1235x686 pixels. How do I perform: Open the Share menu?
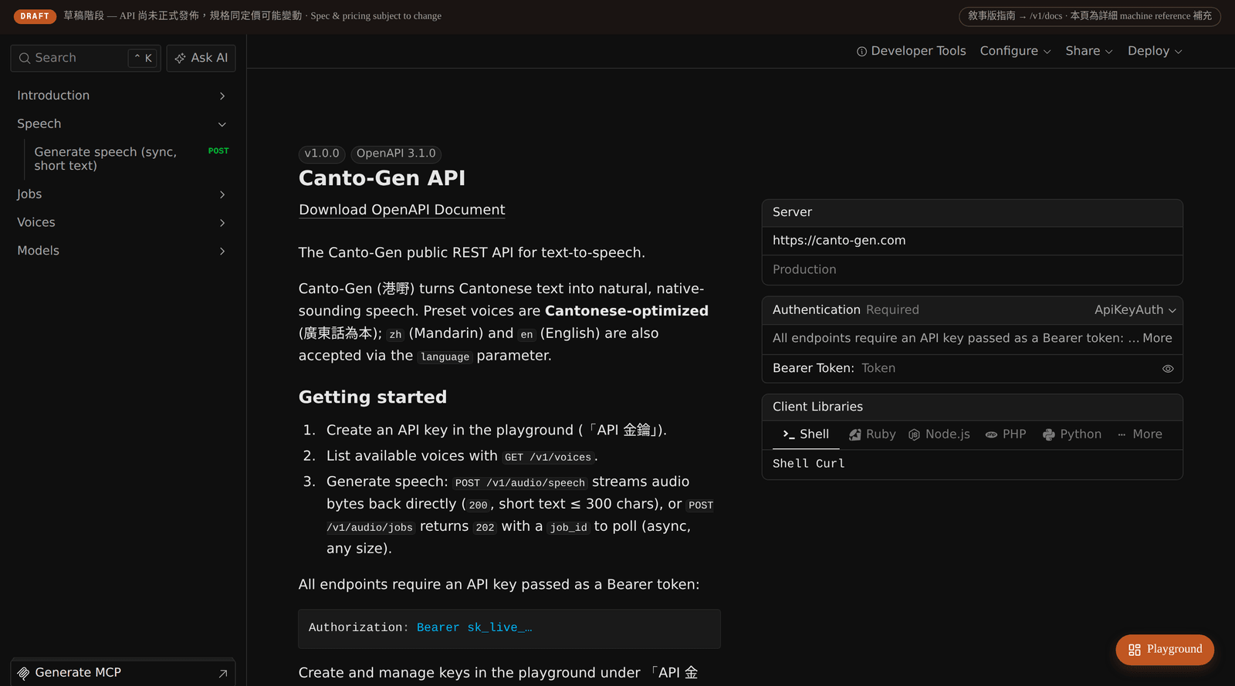point(1089,51)
